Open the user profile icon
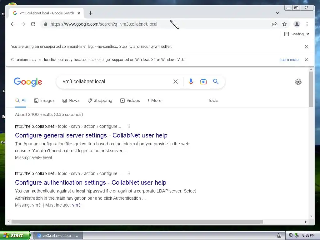This screenshot has width=320, height=240. click(x=297, y=24)
